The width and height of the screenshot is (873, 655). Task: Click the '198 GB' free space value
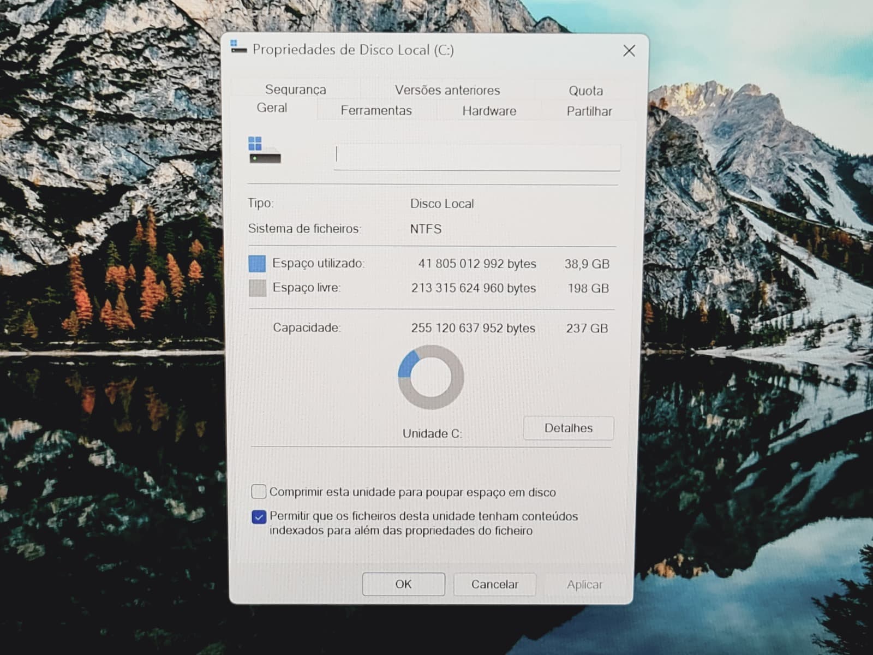coord(588,288)
